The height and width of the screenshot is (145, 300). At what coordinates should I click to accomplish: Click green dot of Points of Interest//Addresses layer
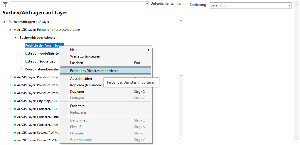15,30
